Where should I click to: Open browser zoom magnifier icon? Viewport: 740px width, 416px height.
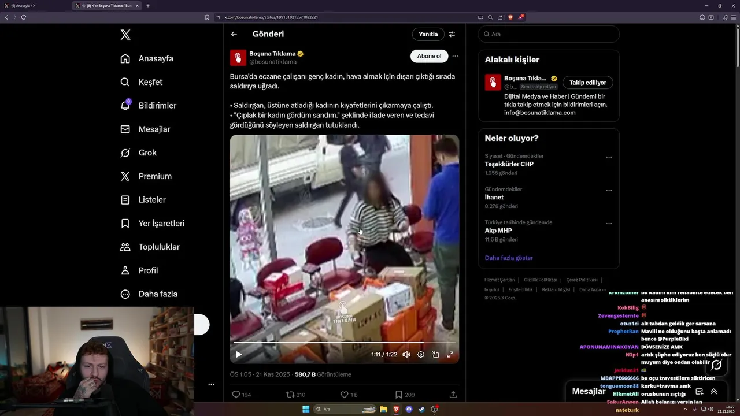pyautogui.click(x=490, y=17)
